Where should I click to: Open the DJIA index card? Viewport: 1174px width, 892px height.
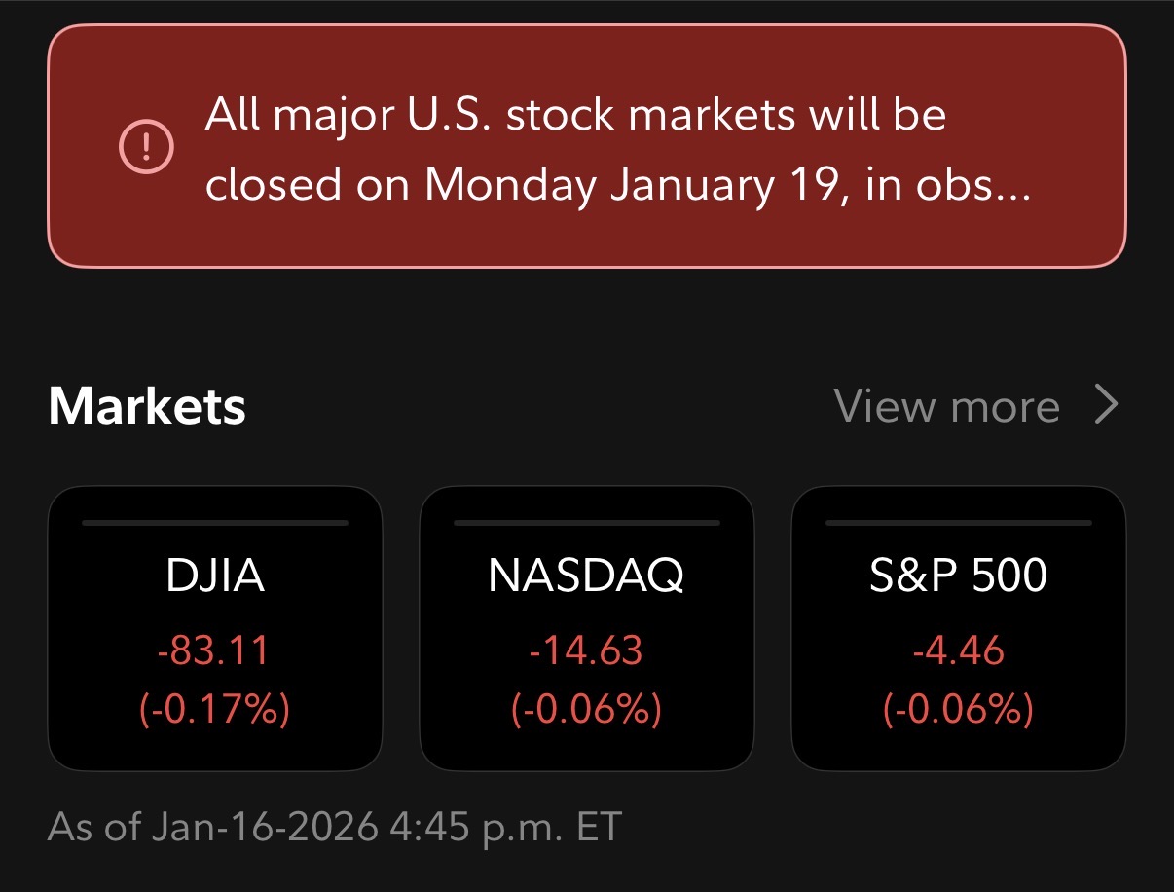click(x=215, y=628)
